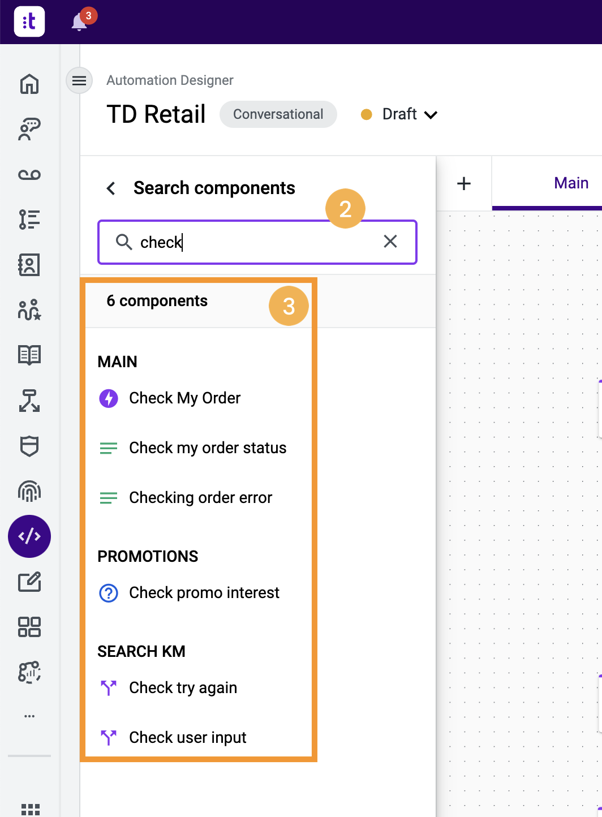Image resolution: width=602 pixels, height=817 pixels.
Task: Open the knowledge base book icon
Action: tap(29, 355)
